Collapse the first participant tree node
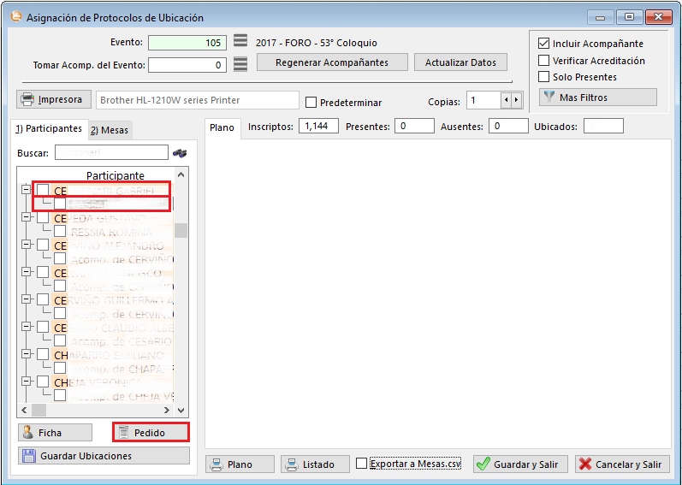The width and height of the screenshot is (682, 485). click(26, 191)
